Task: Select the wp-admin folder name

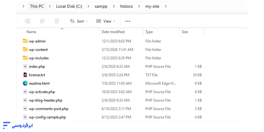Action: 37,41
